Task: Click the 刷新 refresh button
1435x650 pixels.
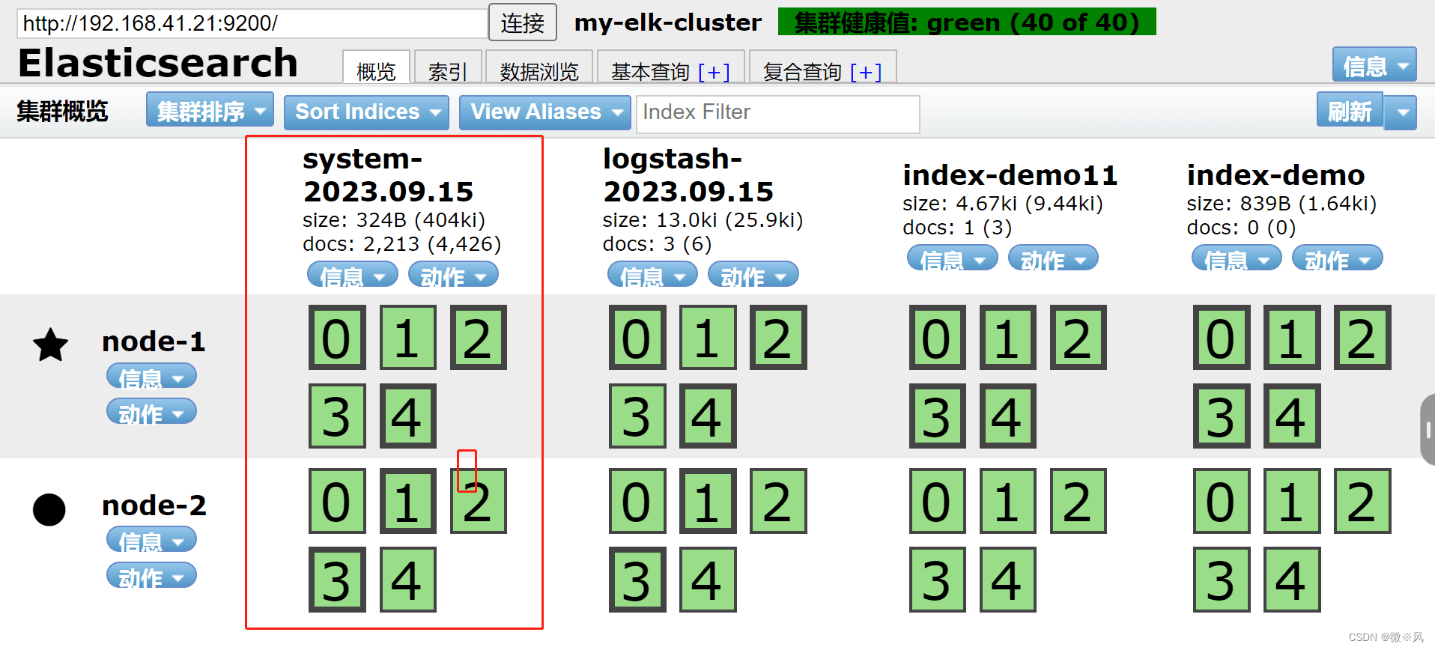Action: tap(1350, 111)
